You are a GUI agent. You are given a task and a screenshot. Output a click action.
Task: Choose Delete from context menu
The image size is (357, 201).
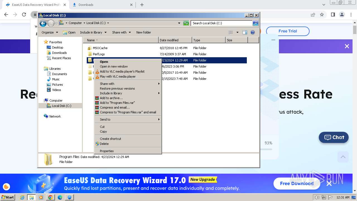point(128,144)
